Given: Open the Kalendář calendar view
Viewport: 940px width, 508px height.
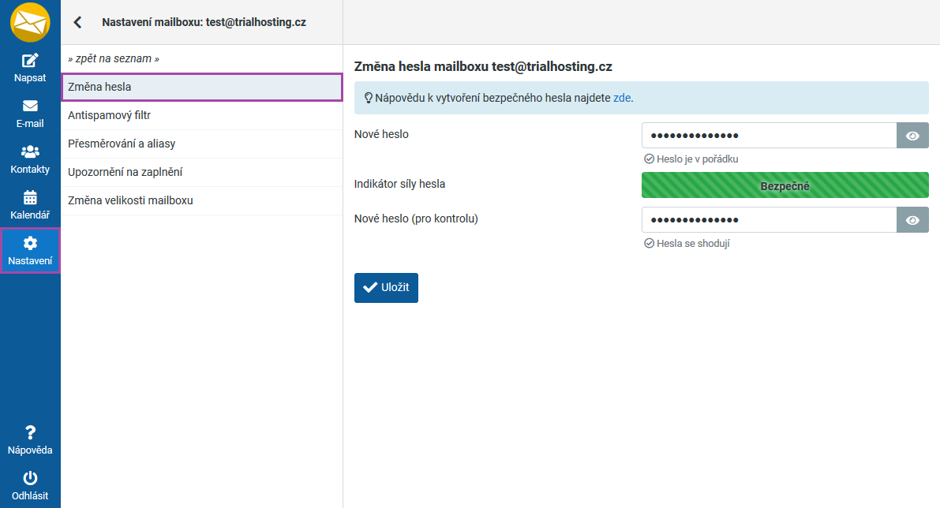Looking at the screenshot, I should coord(30,205).
